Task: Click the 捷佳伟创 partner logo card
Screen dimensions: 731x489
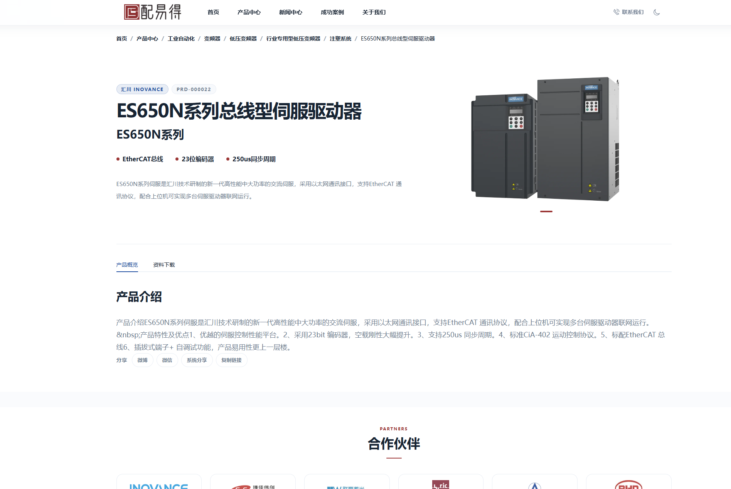Action: coord(253,482)
